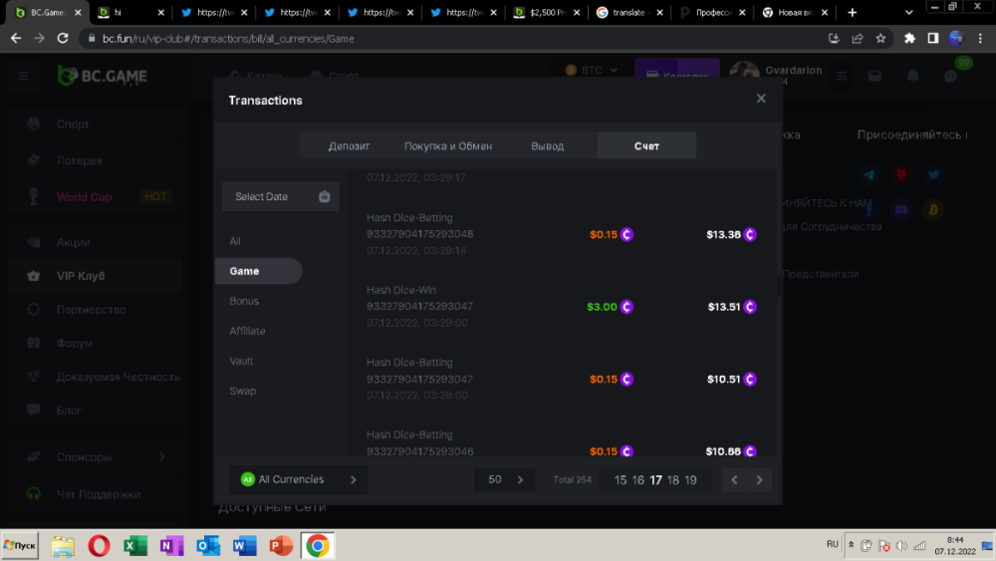The width and height of the screenshot is (996, 561).
Task: Open the 50 rows per page dropdown
Action: [x=505, y=480]
